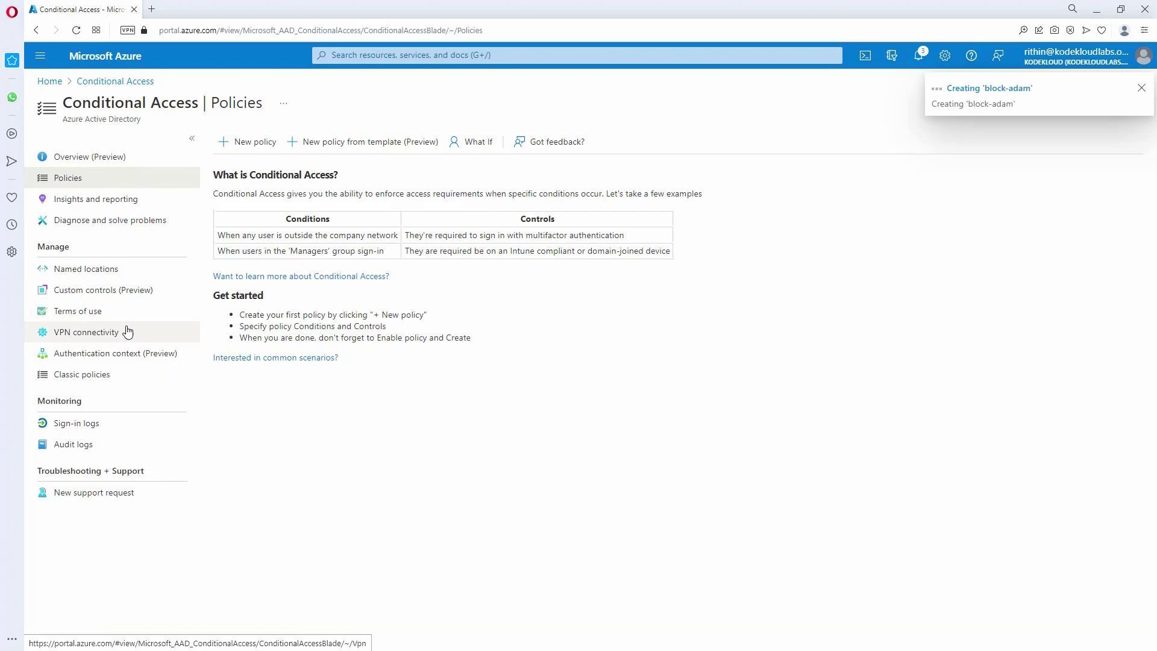Click the Azure search resources field

pos(577,55)
